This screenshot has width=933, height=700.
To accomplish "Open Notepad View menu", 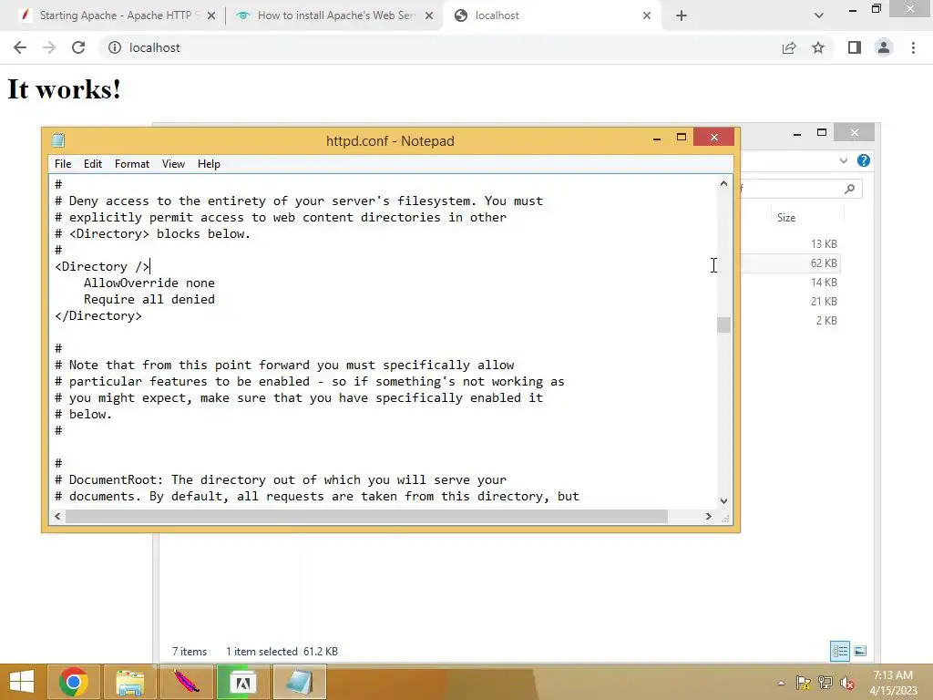I will click(x=173, y=164).
